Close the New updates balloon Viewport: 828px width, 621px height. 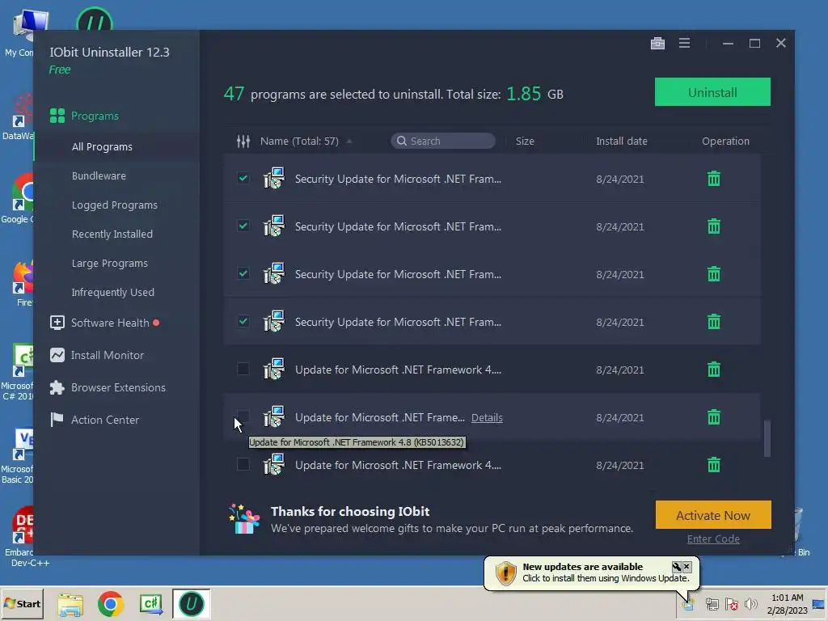point(687,567)
